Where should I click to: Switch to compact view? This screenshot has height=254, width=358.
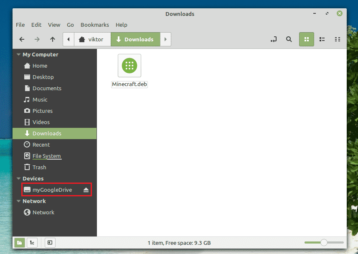pyautogui.click(x=338, y=39)
